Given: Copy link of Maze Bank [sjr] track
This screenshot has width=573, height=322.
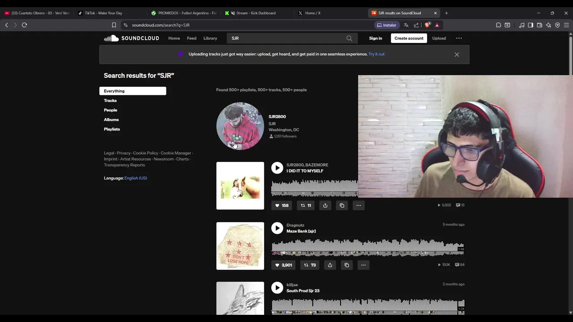Looking at the screenshot, I should [346, 265].
